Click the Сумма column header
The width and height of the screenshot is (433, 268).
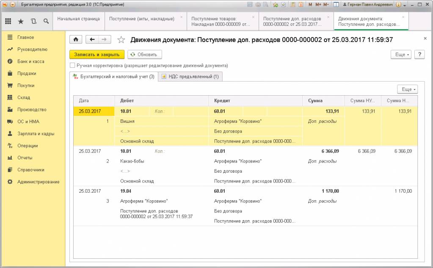324,101
